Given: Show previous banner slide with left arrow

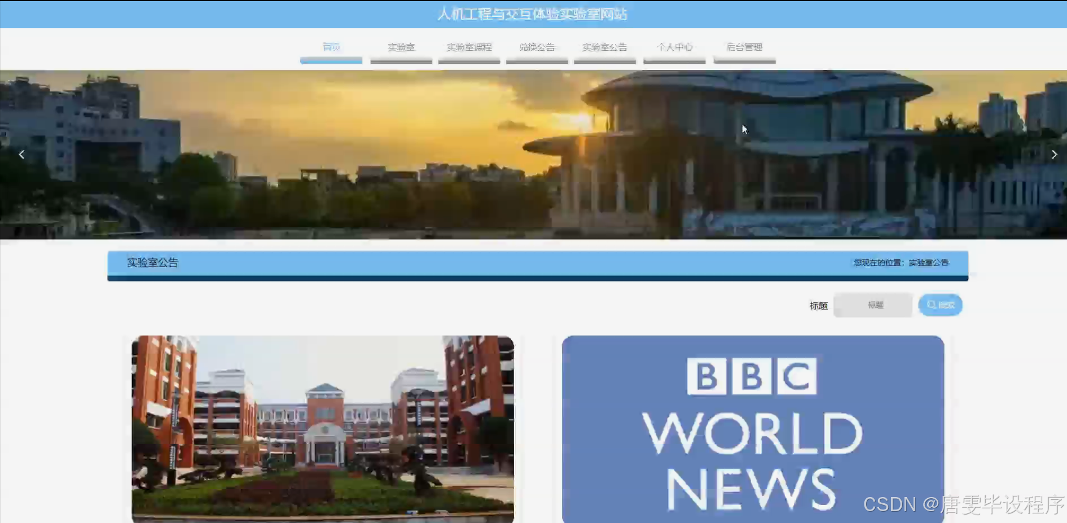Looking at the screenshot, I should coord(21,155).
